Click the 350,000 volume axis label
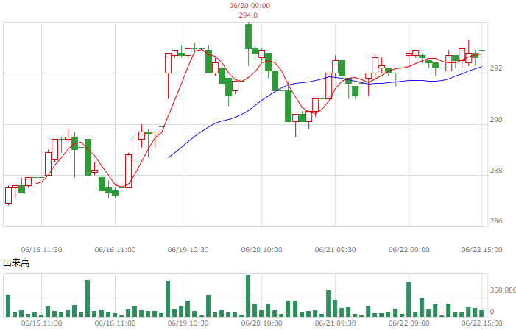The image size is (516, 330). click(x=503, y=290)
